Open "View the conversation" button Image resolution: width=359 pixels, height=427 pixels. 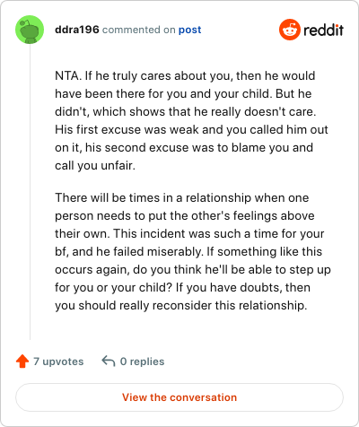pyautogui.click(x=179, y=397)
